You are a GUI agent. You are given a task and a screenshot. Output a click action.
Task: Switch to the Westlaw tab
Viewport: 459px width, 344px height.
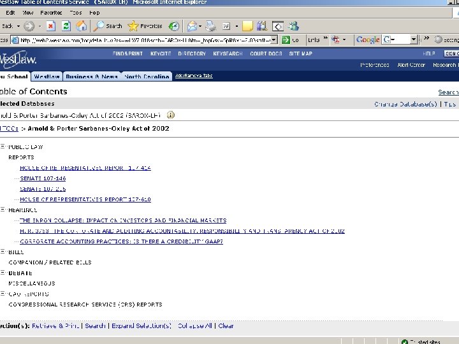pyautogui.click(x=47, y=76)
